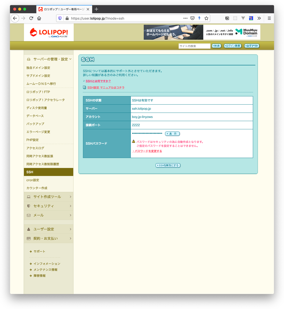
Task: Click the サイト内検索 search field
Action: (x=194, y=46)
